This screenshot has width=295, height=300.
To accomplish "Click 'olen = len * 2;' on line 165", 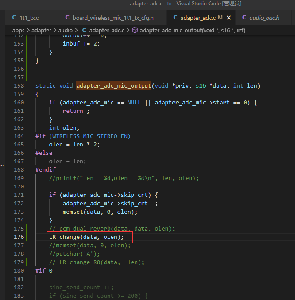I will pyautogui.click(x=74, y=145).
